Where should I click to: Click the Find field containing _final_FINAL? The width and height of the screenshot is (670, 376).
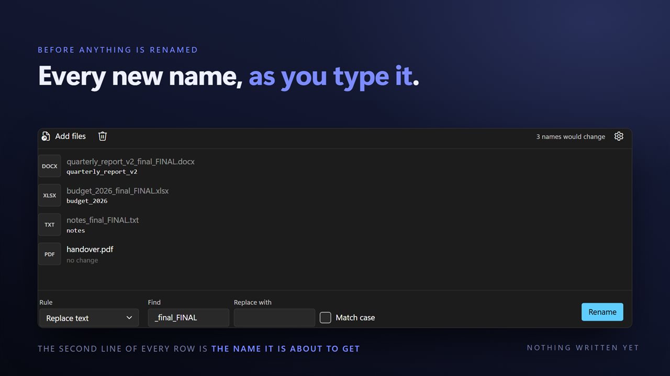point(188,318)
